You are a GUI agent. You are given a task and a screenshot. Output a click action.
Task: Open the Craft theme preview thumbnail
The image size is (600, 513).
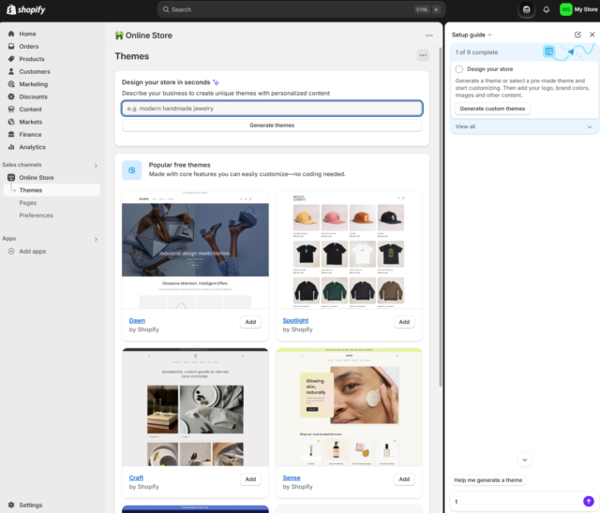(x=195, y=407)
